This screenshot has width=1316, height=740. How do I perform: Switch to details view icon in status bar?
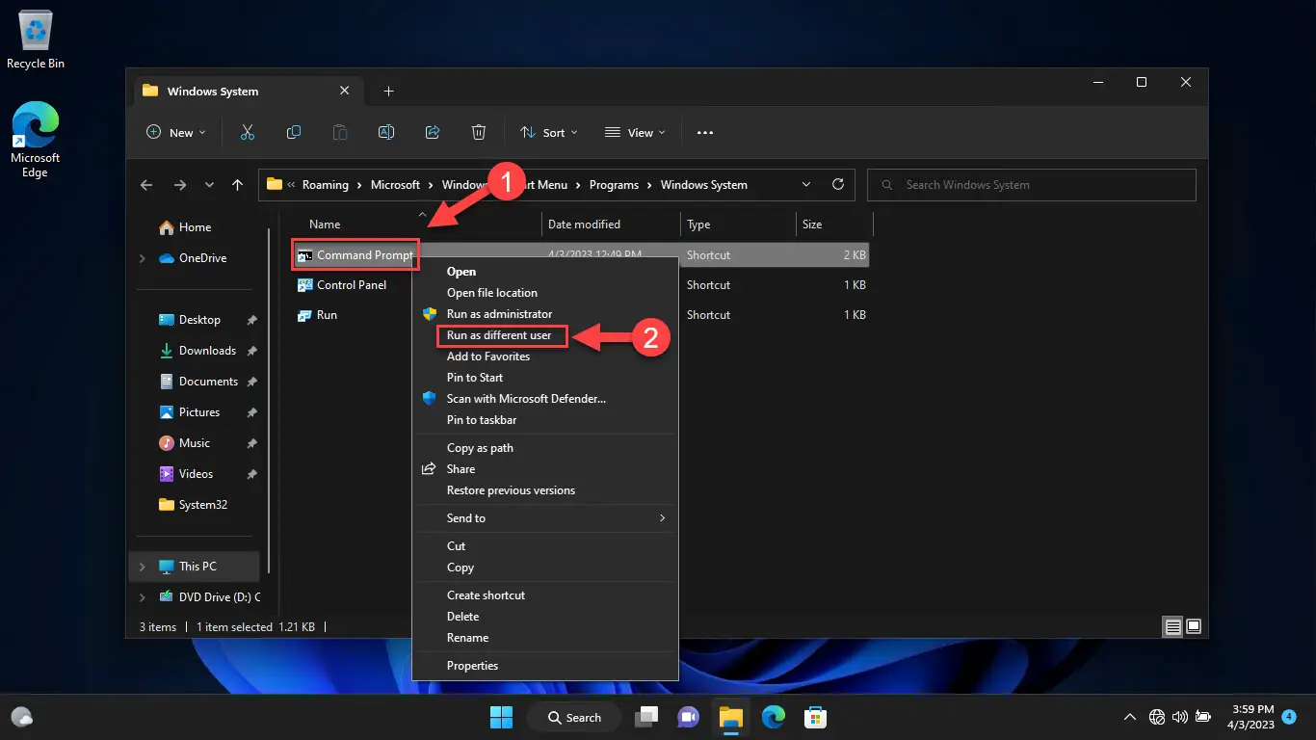point(1172,626)
